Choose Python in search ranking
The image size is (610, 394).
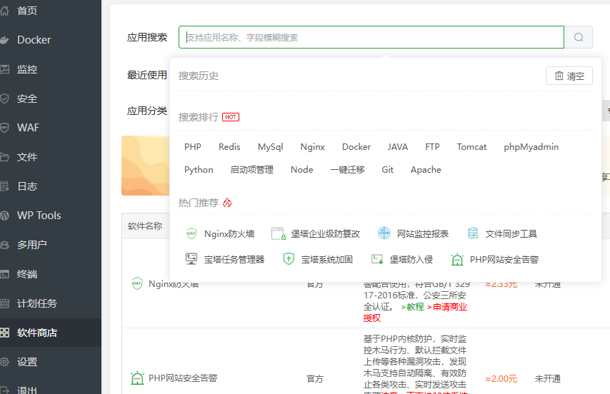[x=199, y=170]
